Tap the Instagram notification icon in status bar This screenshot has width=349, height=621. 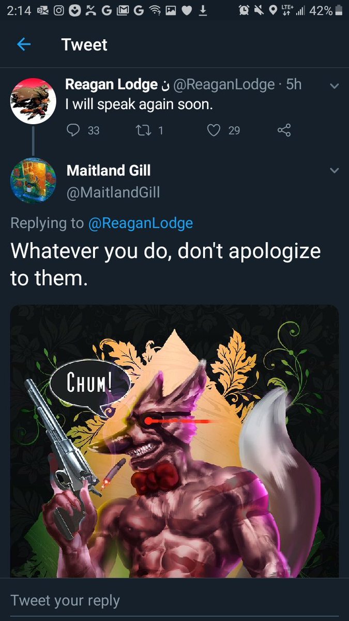(59, 10)
